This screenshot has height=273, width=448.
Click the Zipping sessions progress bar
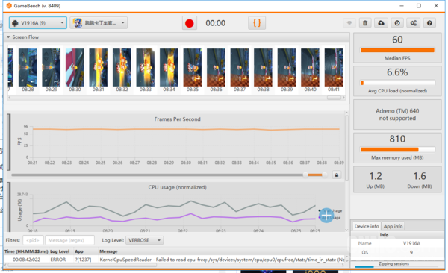(397, 267)
